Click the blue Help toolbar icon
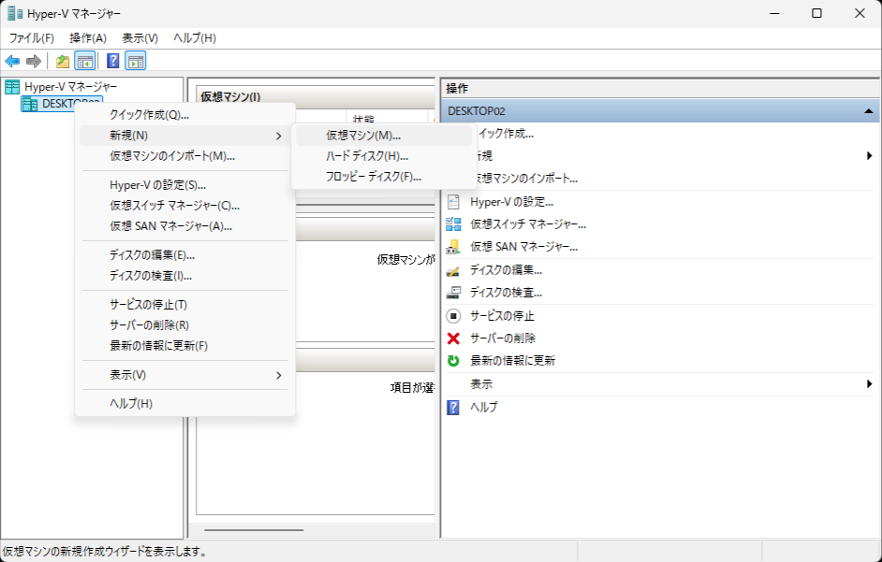 coord(112,61)
